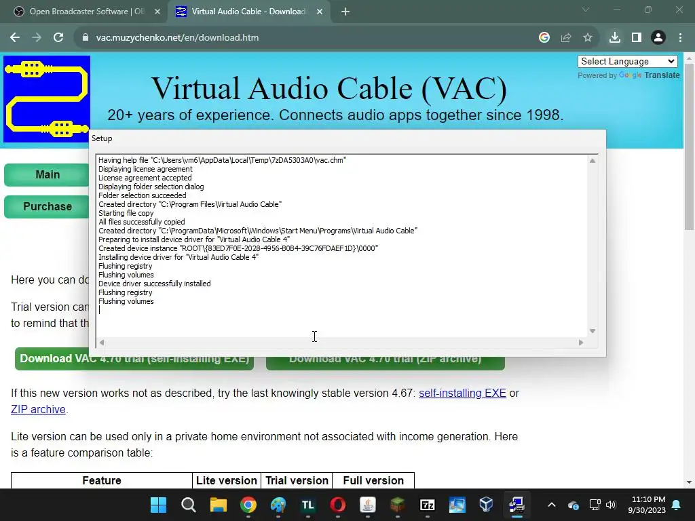Image resolution: width=695 pixels, height=521 pixels.
Task: Click the browser forward arrow
Action: (x=37, y=38)
